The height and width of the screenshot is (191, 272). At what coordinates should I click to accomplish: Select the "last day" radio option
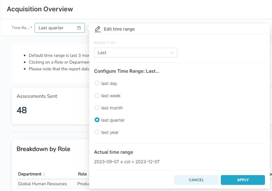97,83
